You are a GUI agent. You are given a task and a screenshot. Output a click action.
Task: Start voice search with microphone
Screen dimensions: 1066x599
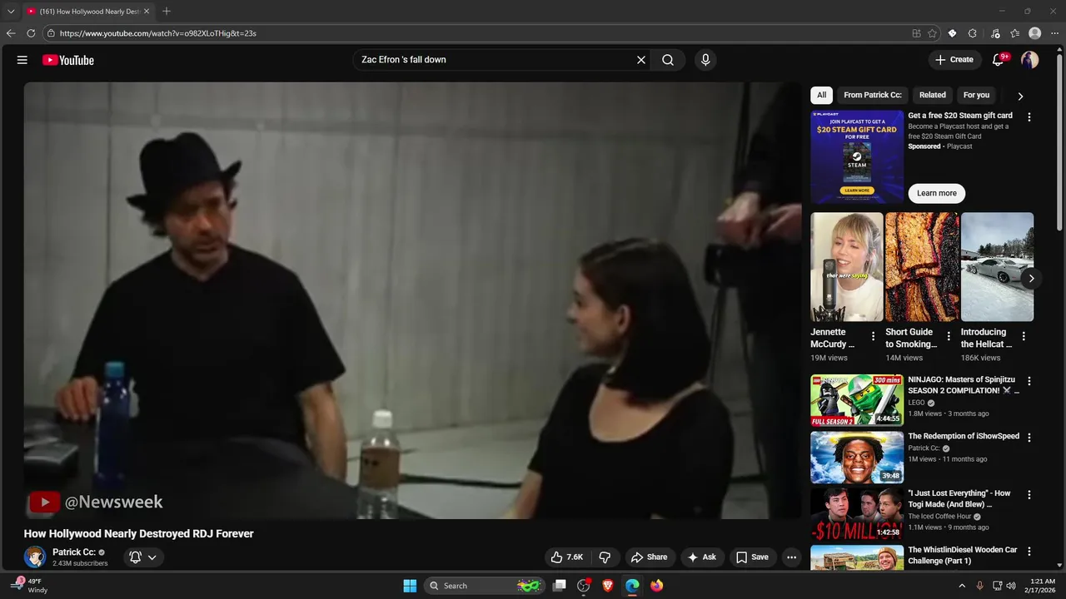click(x=705, y=60)
